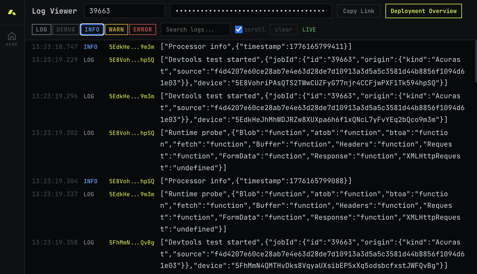Switch to the WARN log filter

pyautogui.click(x=116, y=29)
